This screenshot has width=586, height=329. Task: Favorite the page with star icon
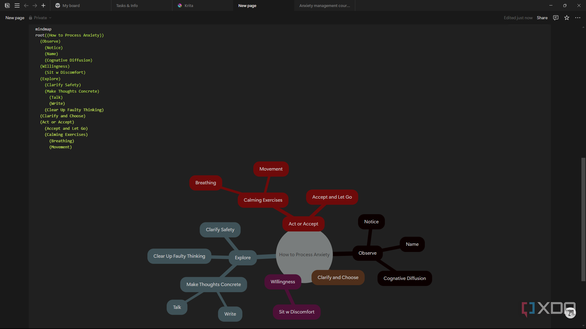567,18
